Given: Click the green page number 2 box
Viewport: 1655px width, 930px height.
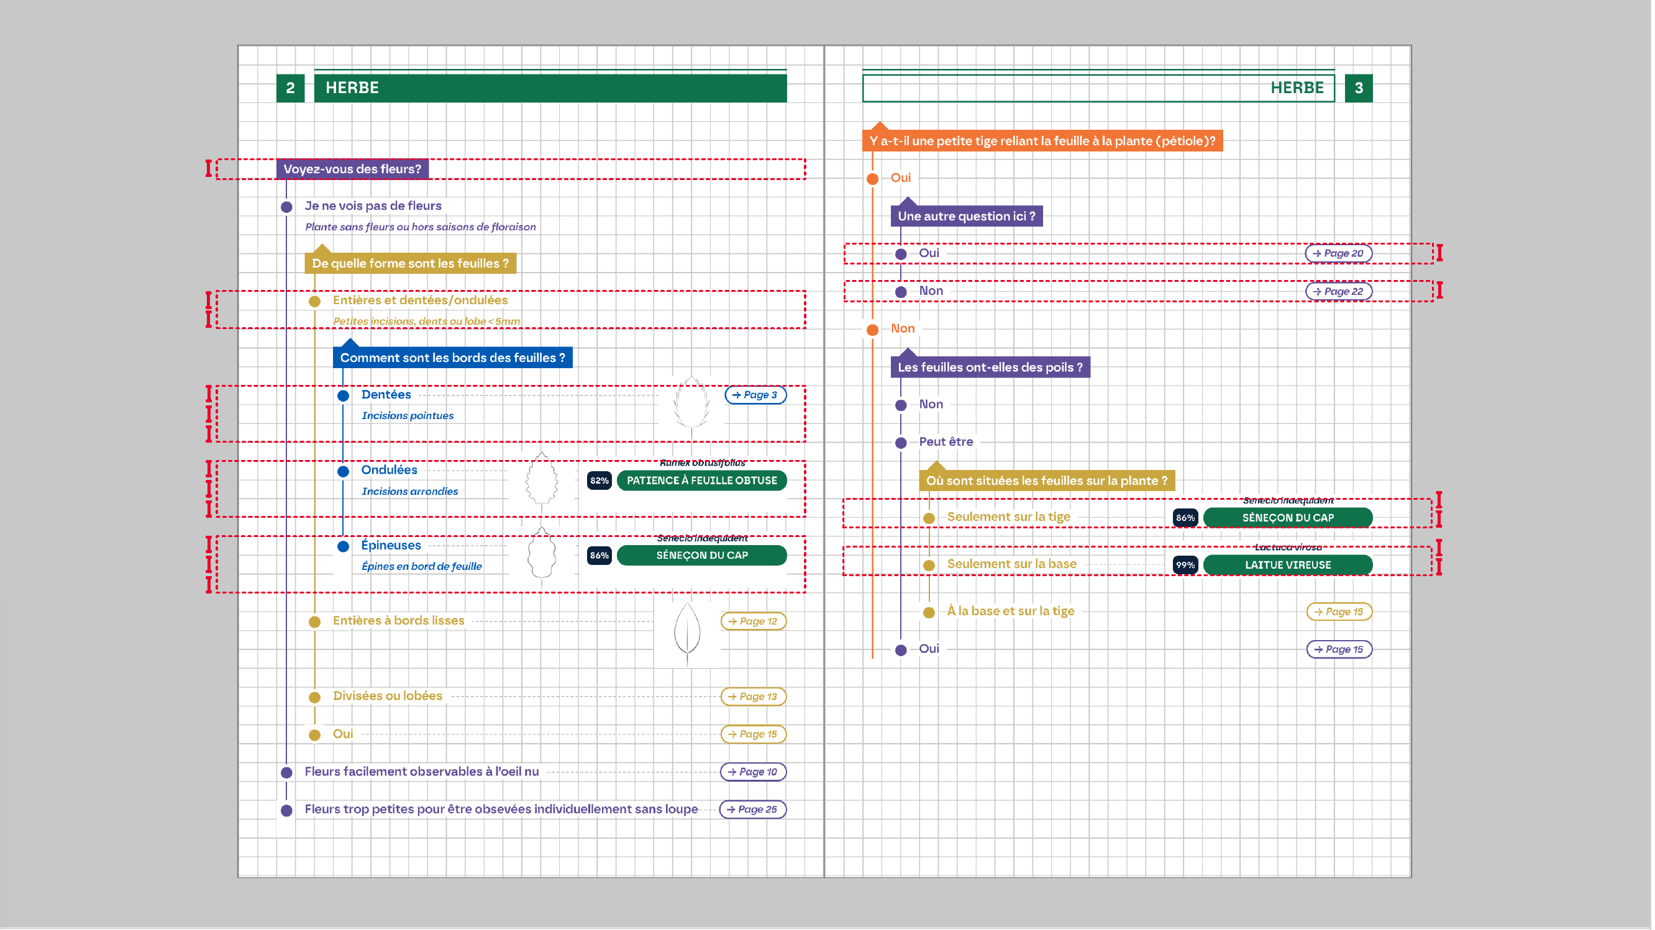Looking at the screenshot, I should [x=291, y=88].
